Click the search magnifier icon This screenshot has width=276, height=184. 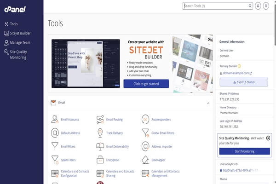click(x=250, y=6)
